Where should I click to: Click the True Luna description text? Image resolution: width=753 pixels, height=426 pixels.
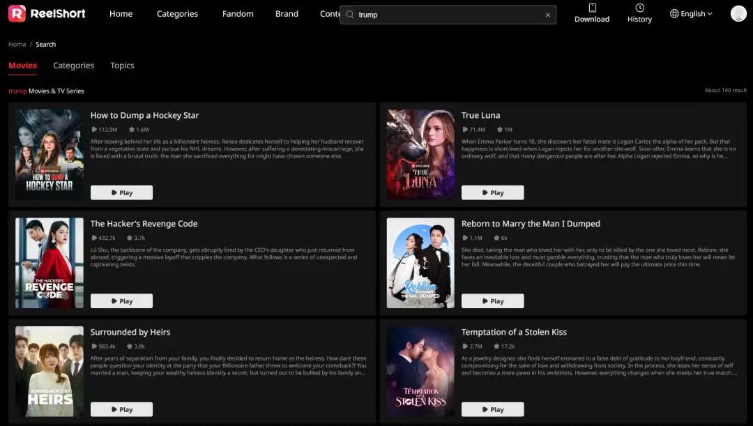(598, 149)
